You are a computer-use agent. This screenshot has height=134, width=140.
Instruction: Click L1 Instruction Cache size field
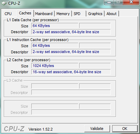coord(55,45)
